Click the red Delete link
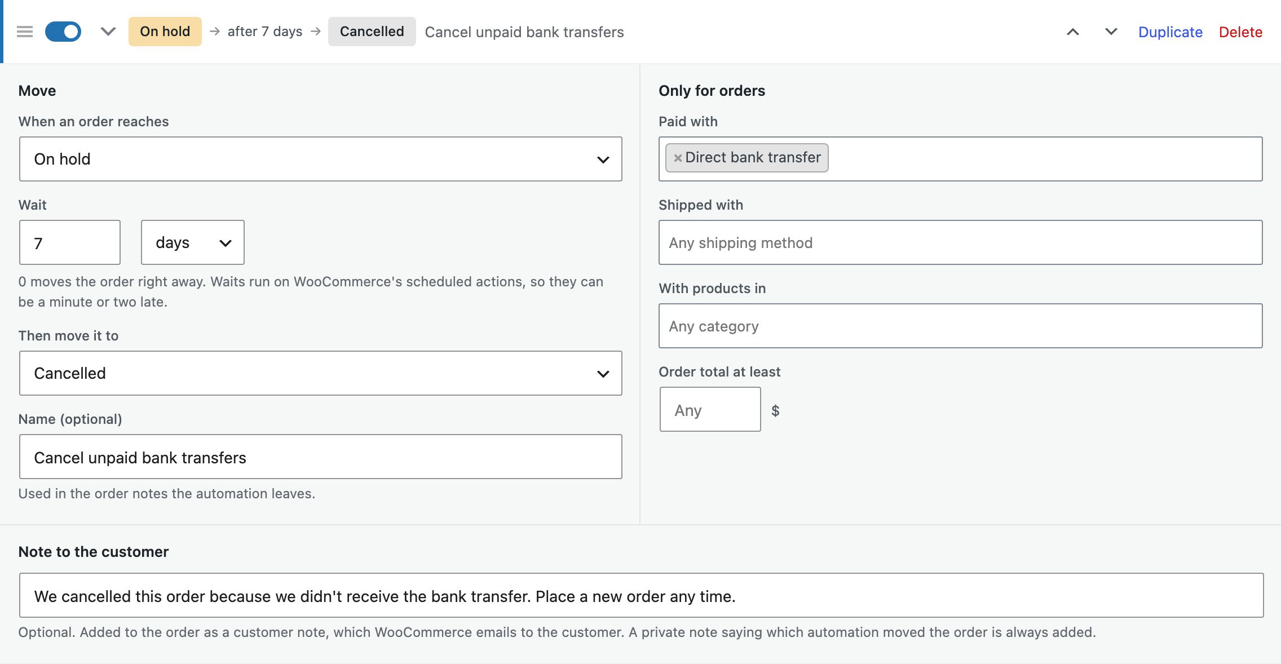The height and width of the screenshot is (664, 1281). coord(1240,32)
